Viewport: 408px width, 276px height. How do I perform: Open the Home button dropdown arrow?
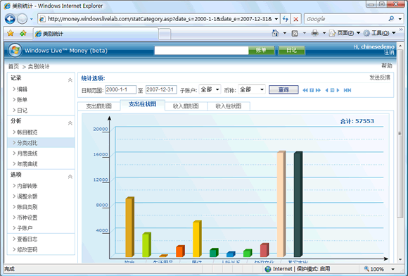pos(285,33)
